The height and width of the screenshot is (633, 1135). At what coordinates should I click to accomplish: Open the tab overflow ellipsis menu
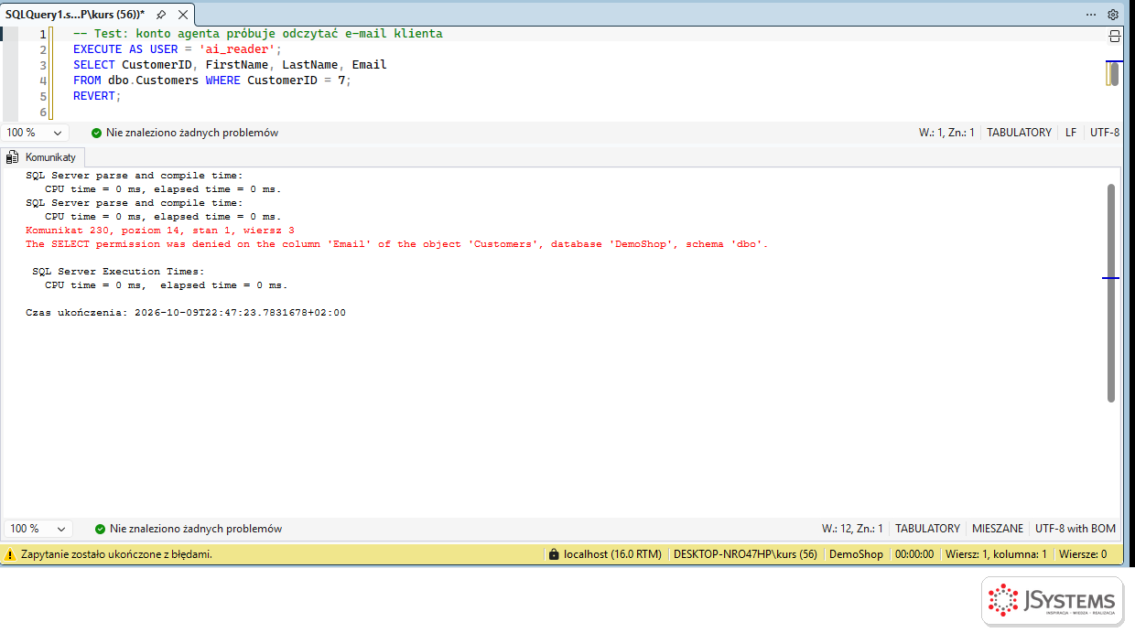coord(1091,15)
